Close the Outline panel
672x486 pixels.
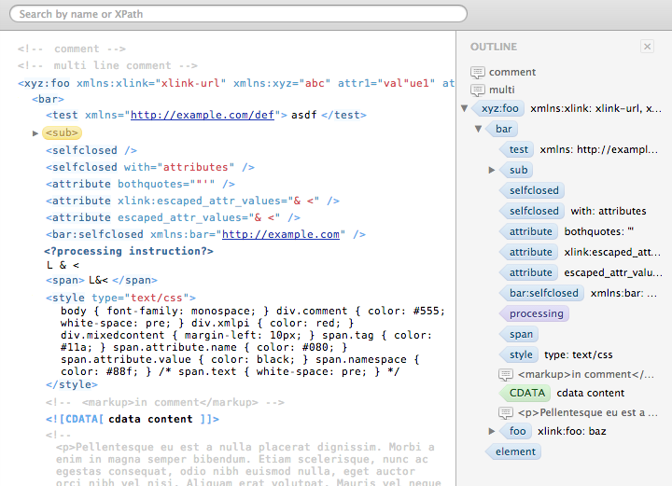coord(647,47)
